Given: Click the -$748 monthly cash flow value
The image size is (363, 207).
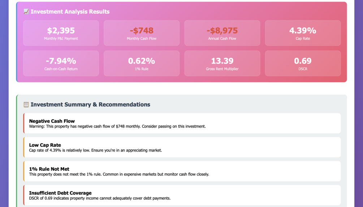Looking at the screenshot, I should coord(142,31).
